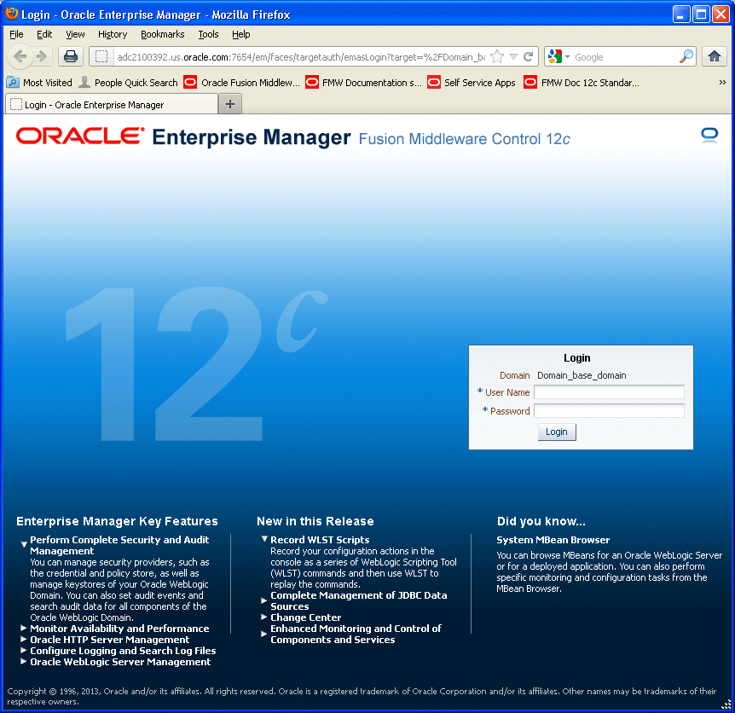
Task: Expand Configure Logging and Search Log Files
Action: click(x=23, y=650)
